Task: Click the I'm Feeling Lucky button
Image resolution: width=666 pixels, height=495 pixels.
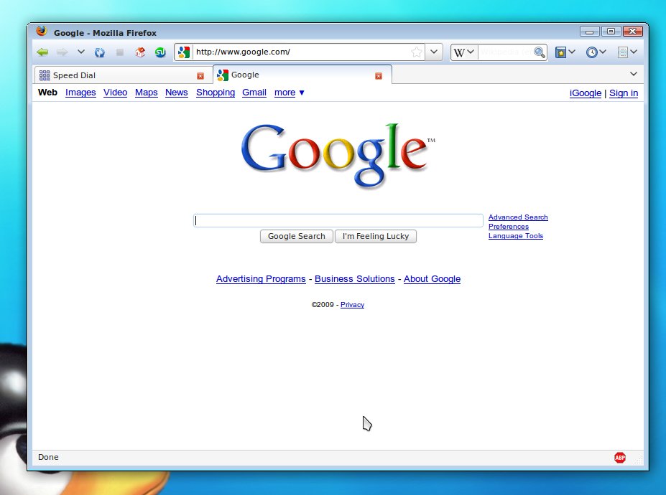Action: point(376,236)
